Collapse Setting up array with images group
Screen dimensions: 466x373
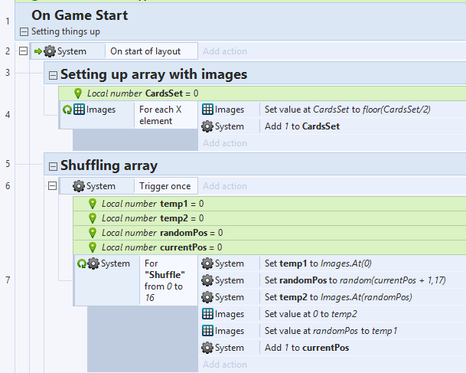click(x=53, y=75)
